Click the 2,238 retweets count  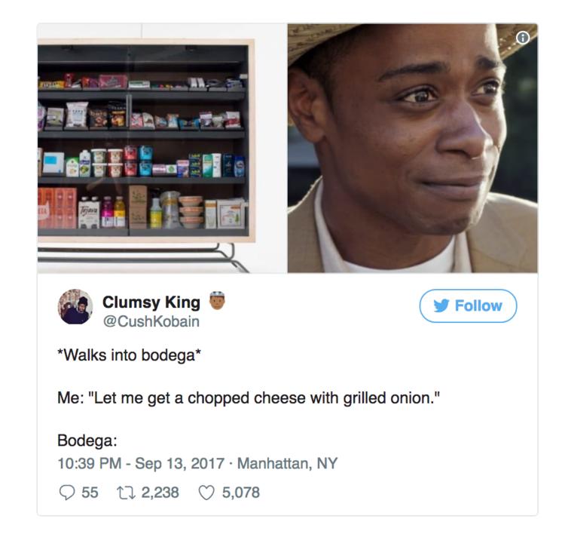pos(160,493)
